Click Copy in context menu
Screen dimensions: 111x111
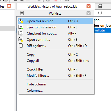tap(55, 55)
